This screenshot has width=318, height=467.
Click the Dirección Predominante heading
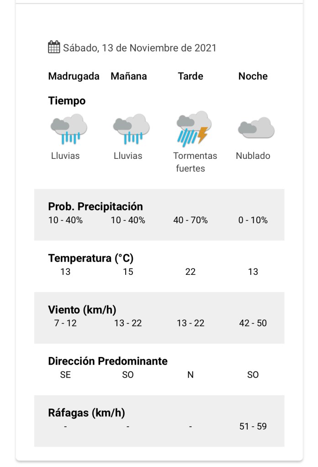[x=108, y=361]
